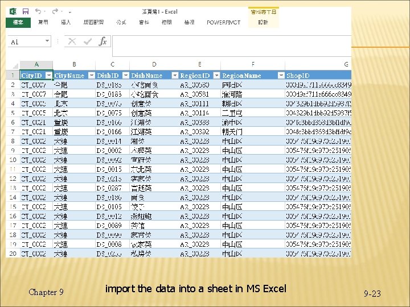Click the RegionID cell in row 4
This screenshot has width=410, height=307.
pyautogui.click(x=199, y=103)
